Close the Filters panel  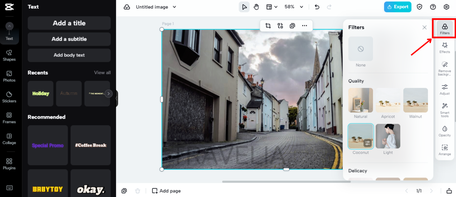[424, 27]
